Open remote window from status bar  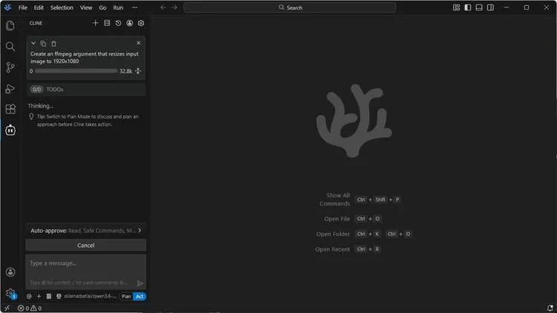point(7,309)
